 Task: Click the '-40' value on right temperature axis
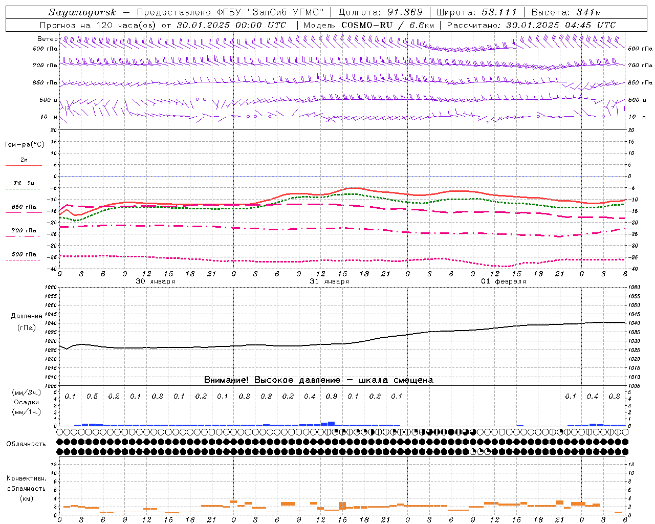coord(631,269)
